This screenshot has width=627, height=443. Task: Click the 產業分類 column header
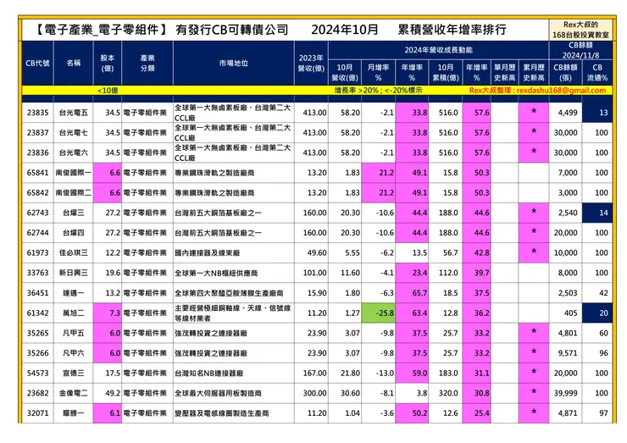[x=147, y=64]
